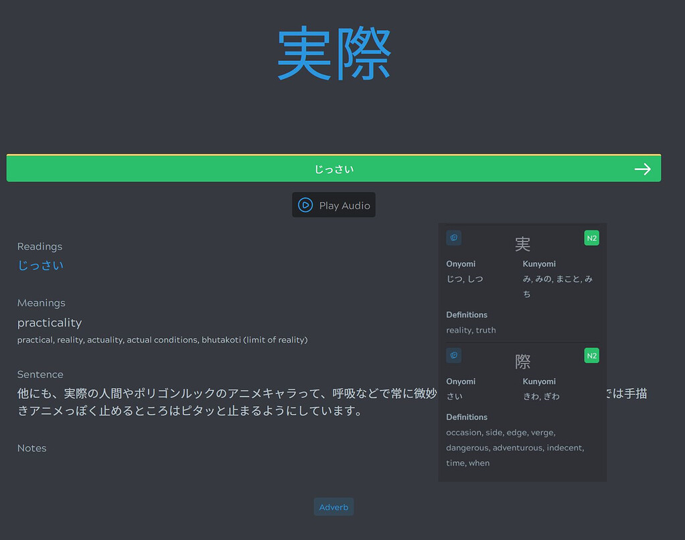Click the Adverb tag at the bottom

click(x=333, y=507)
